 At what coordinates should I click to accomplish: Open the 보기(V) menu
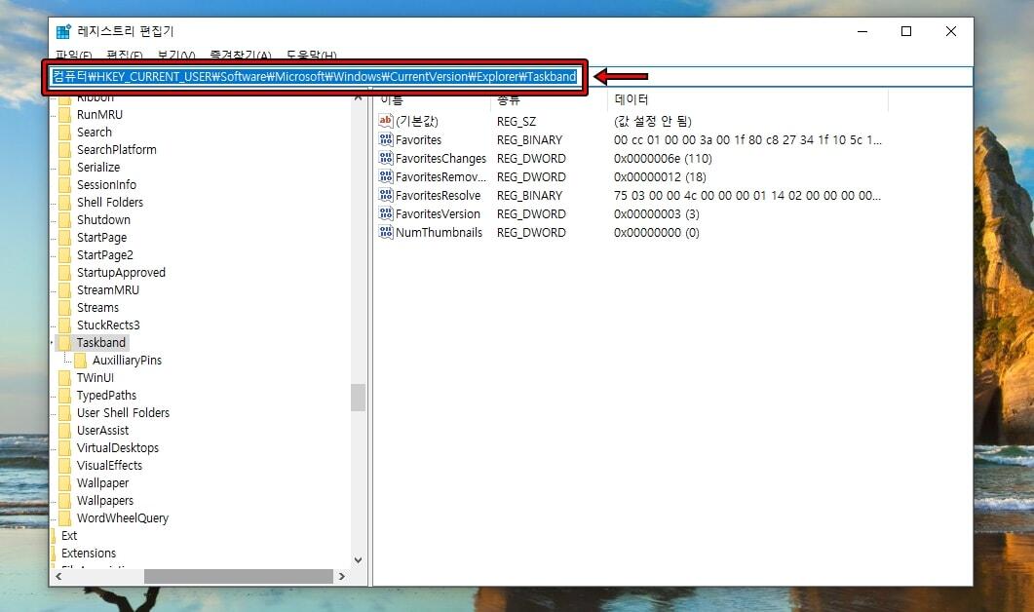pos(176,55)
